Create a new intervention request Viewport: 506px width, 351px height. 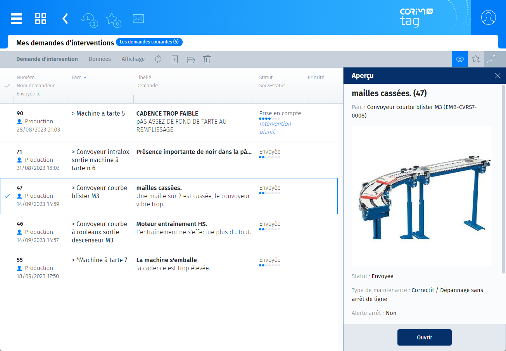(x=174, y=59)
